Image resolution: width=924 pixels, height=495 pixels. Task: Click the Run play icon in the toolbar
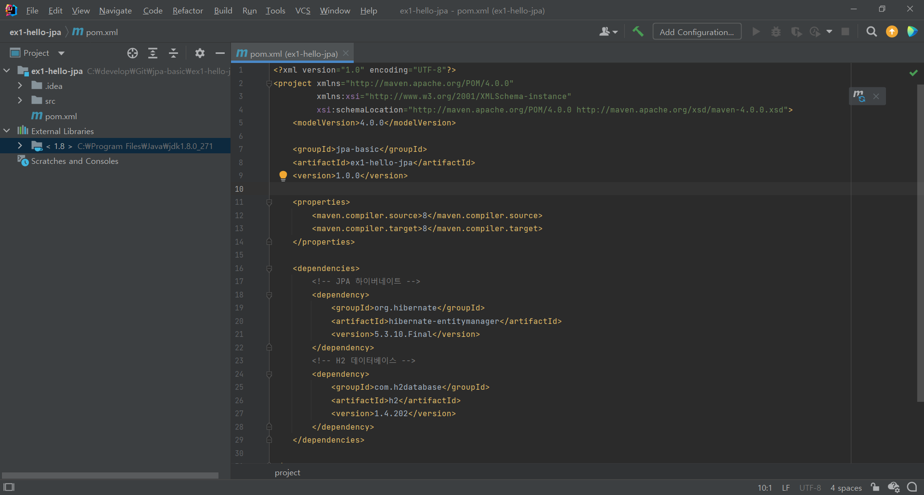click(756, 32)
